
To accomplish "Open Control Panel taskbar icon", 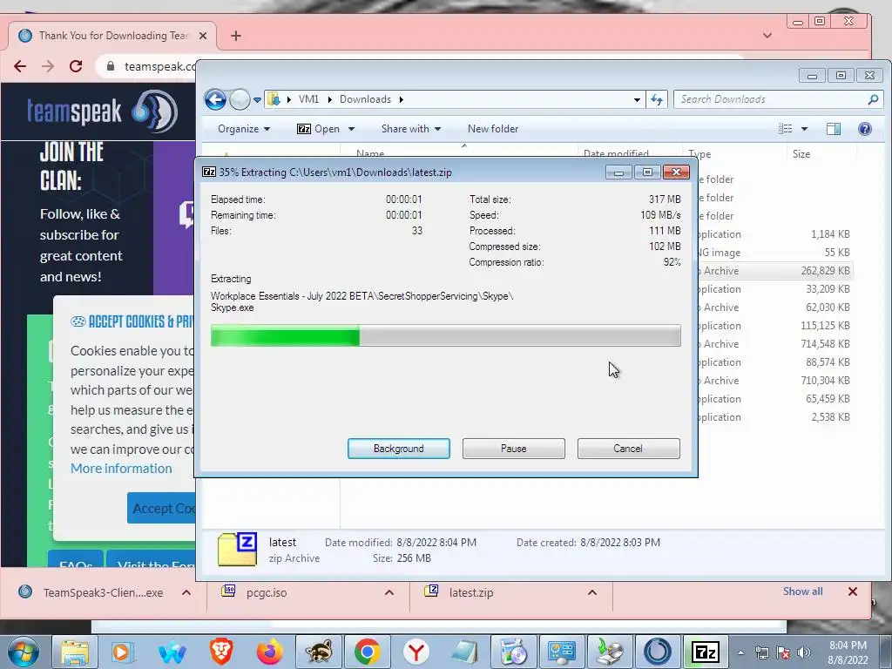I will pyautogui.click(x=562, y=652).
